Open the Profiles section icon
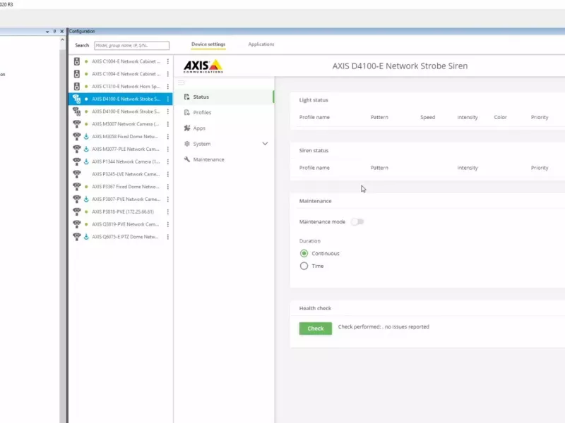 click(x=186, y=113)
